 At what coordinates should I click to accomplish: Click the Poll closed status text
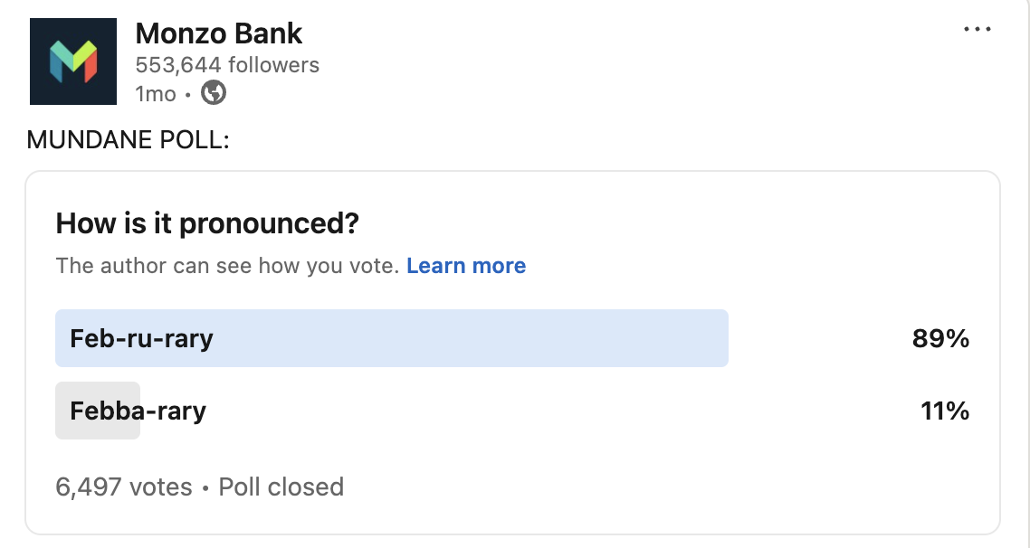281,487
